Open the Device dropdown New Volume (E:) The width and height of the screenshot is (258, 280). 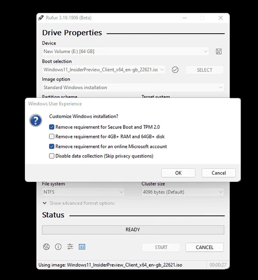(125, 51)
